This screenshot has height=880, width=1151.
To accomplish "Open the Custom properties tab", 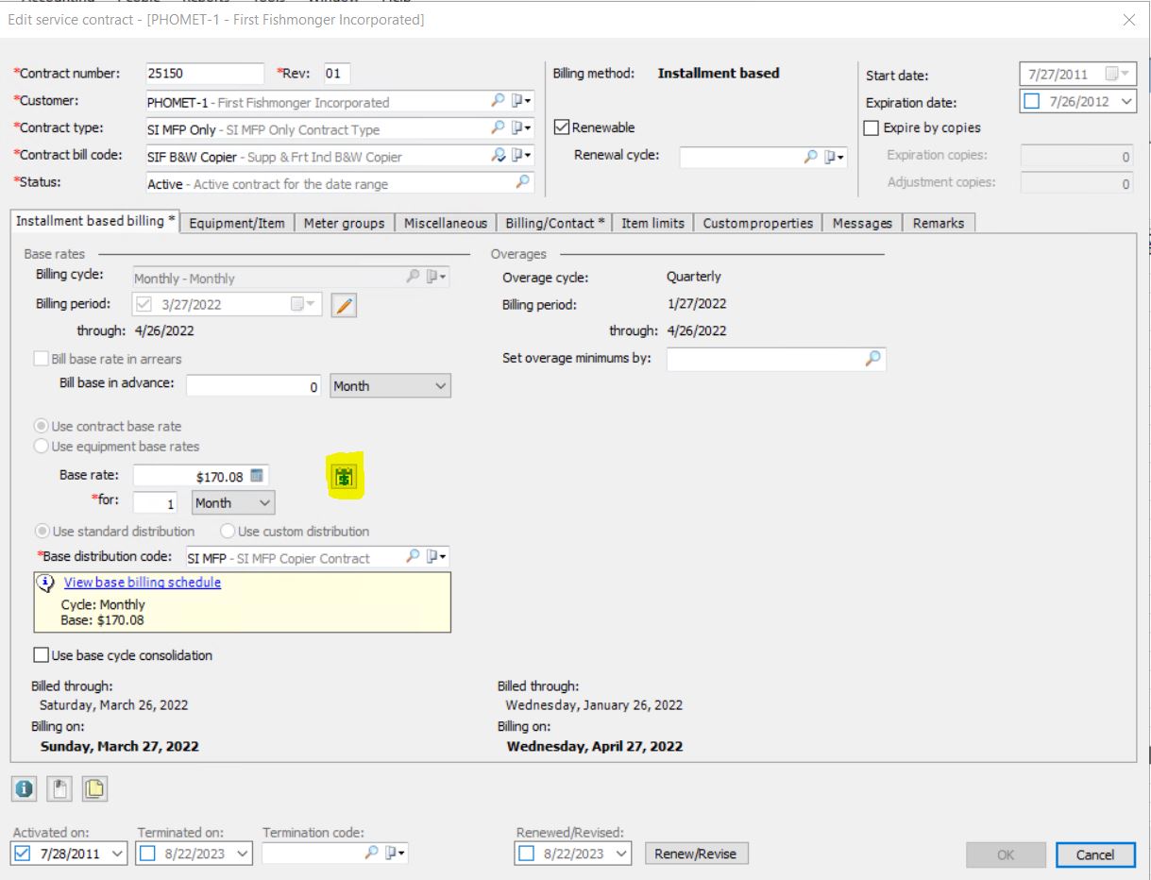I will click(758, 223).
